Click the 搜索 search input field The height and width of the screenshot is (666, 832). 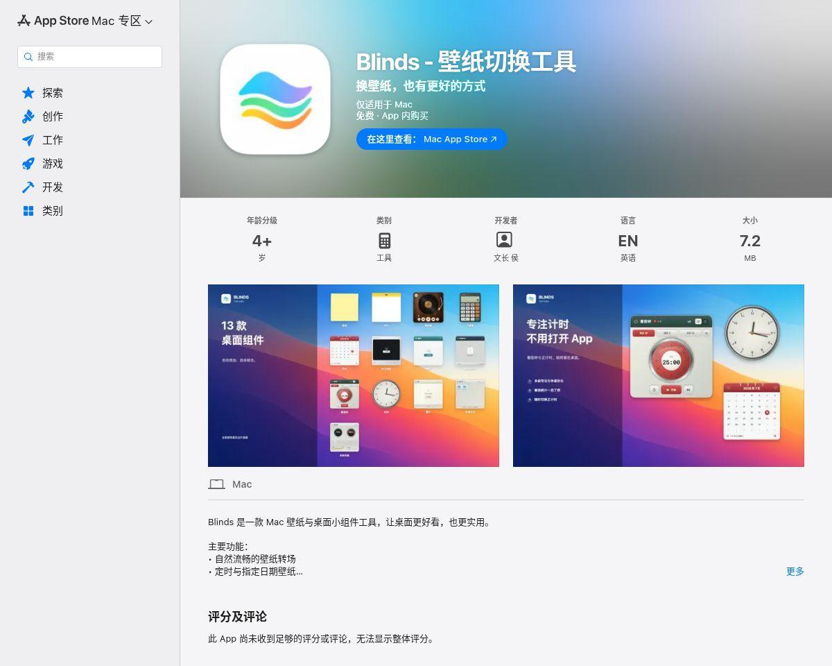point(89,57)
